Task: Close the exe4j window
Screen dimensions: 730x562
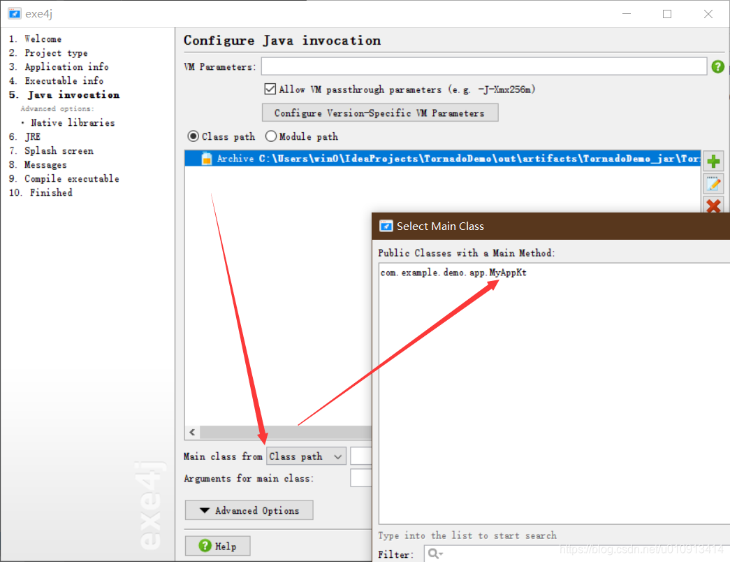Action: tap(708, 13)
